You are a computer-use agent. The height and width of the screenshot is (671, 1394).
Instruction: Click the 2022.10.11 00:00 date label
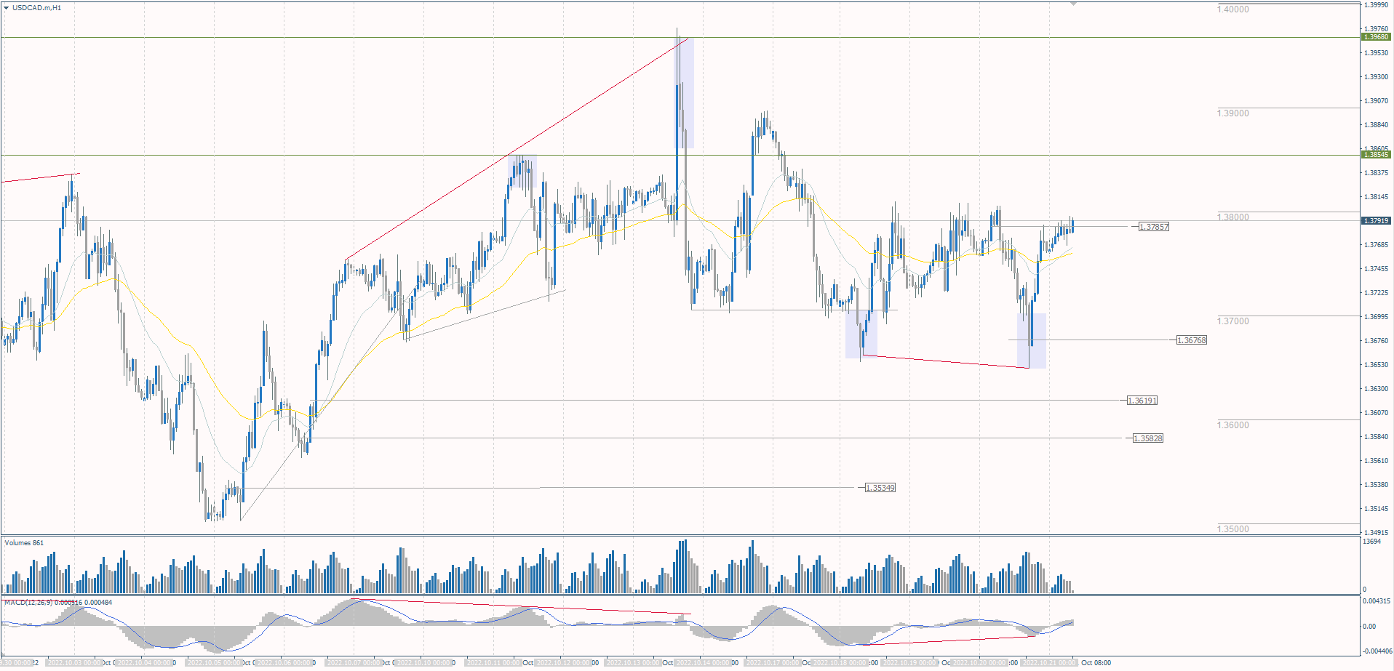point(493,663)
